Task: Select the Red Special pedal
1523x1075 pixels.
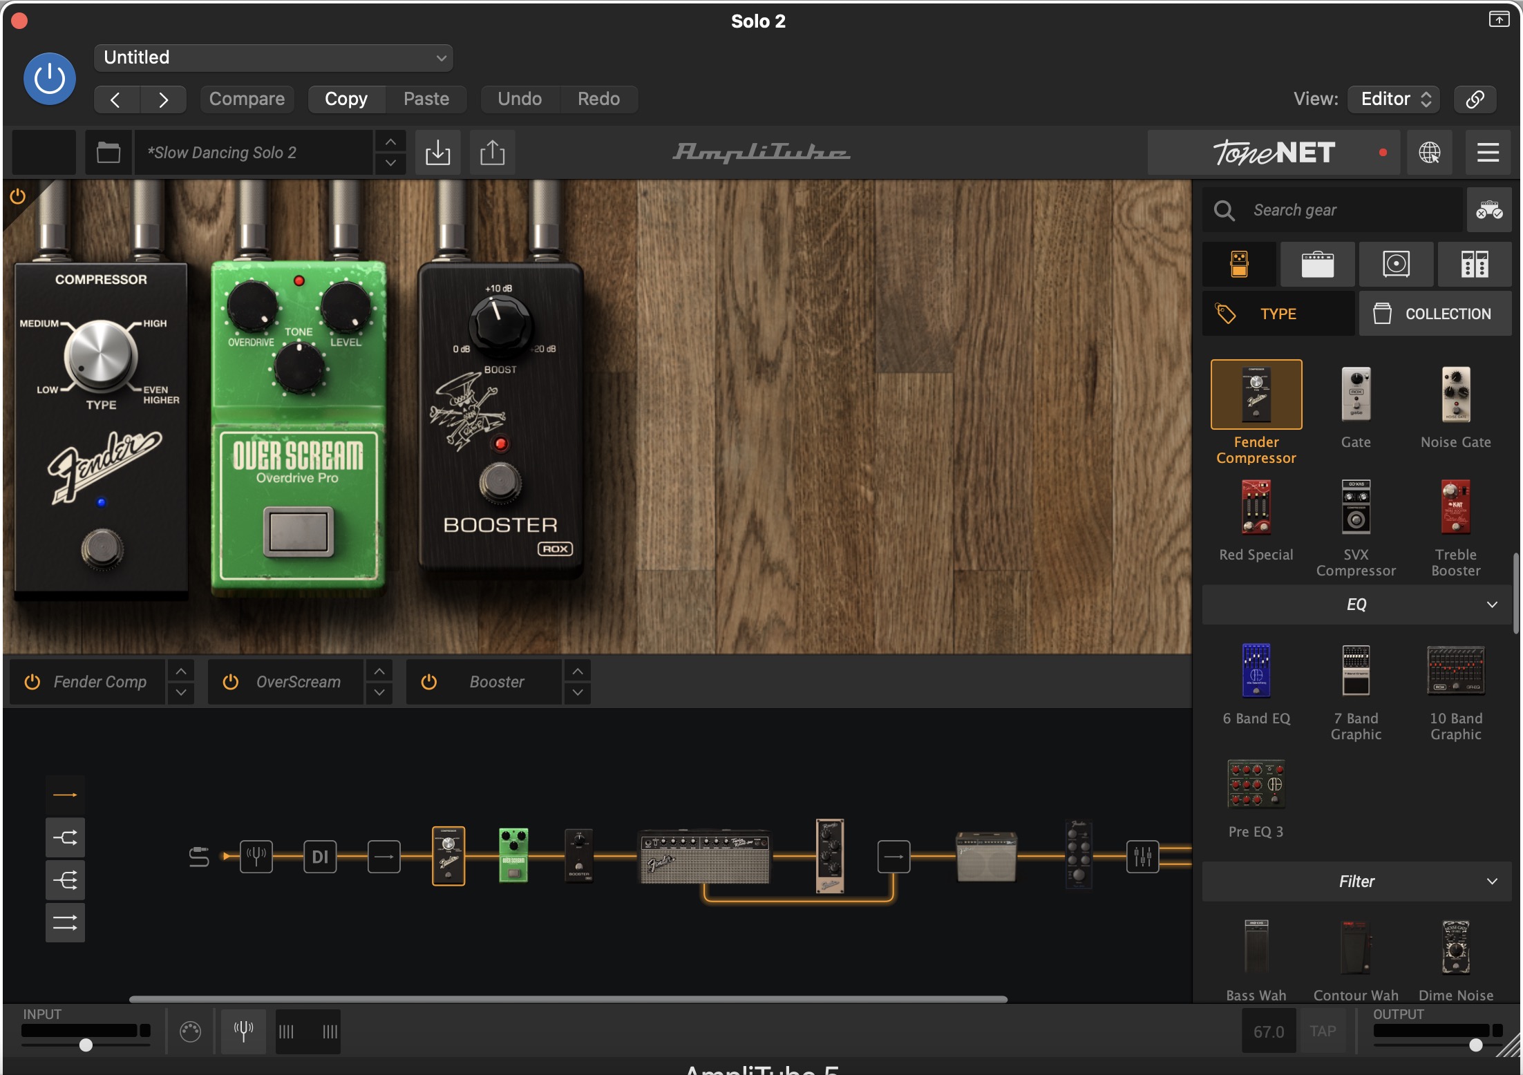Action: pos(1256,508)
